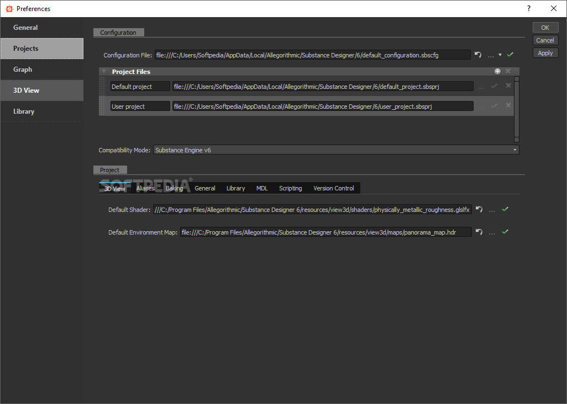Click green checkmark beside Default Environment Map
This screenshot has width=567, height=404.
tap(505, 232)
